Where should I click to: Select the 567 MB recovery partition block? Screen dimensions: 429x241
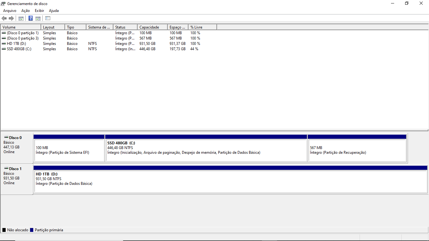357,148
